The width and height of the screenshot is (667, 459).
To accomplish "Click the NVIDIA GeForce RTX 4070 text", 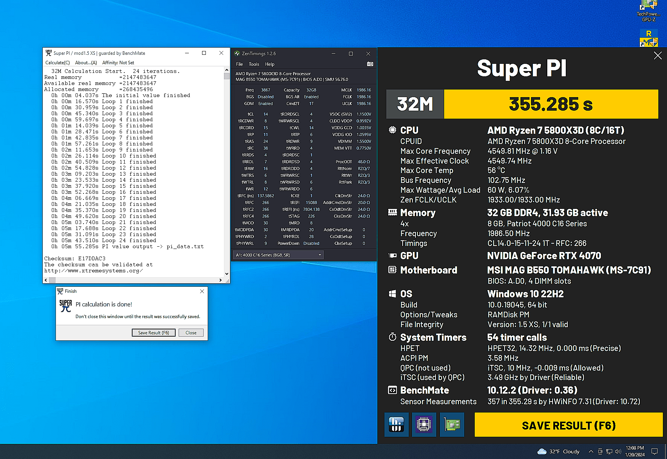I will pyautogui.click(x=544, y=256).
